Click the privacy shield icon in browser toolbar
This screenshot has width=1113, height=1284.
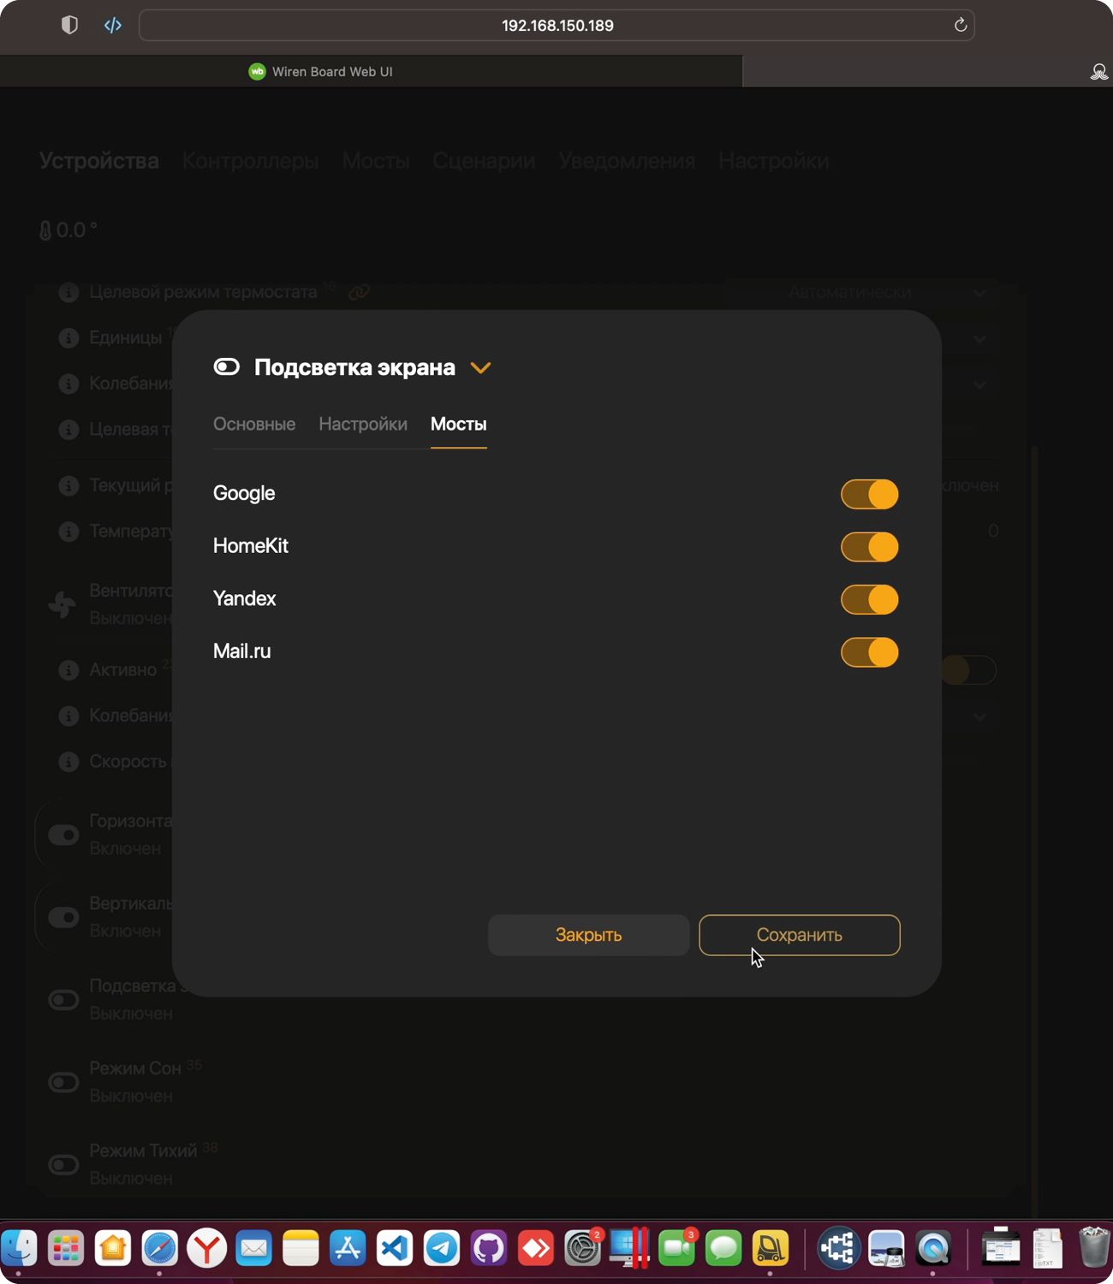(x=69, y=25)
